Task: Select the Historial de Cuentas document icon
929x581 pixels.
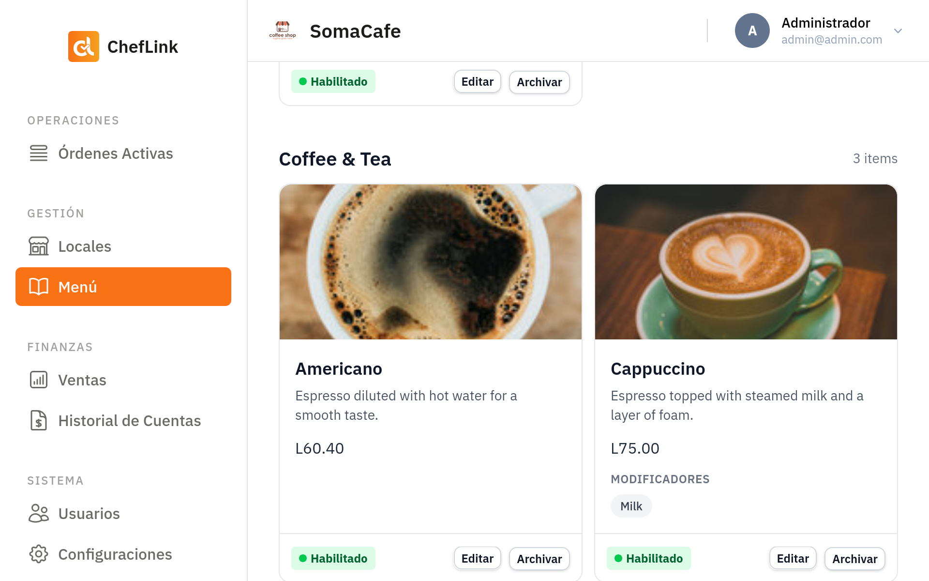Action: [x=38, y=420]
